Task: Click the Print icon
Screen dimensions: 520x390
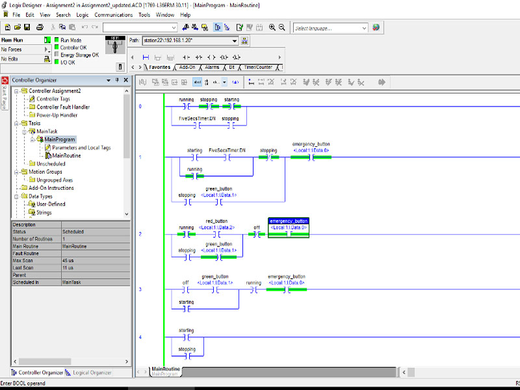Action: coord(40,27)
